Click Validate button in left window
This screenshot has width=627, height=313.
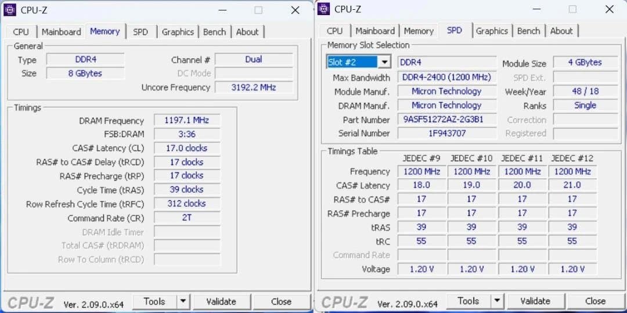tap(221, 302)
